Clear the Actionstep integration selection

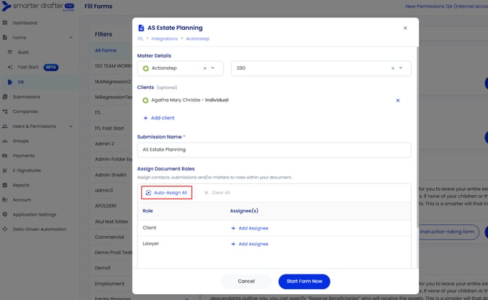tap(204, 68)
